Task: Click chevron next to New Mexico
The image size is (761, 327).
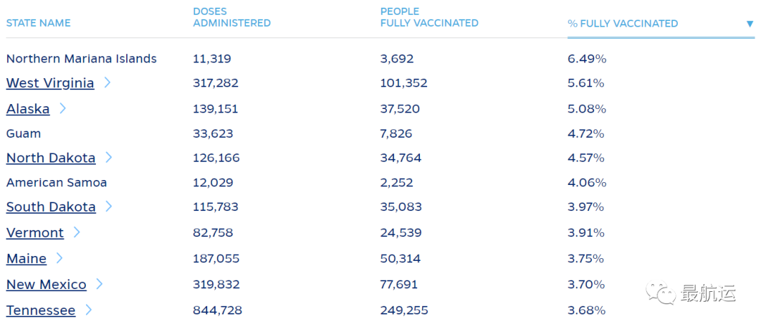Action: point(100,284)
